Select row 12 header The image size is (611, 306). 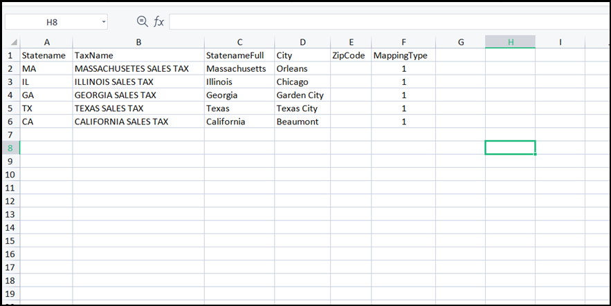pyautogui.click(x=10, y=201)
